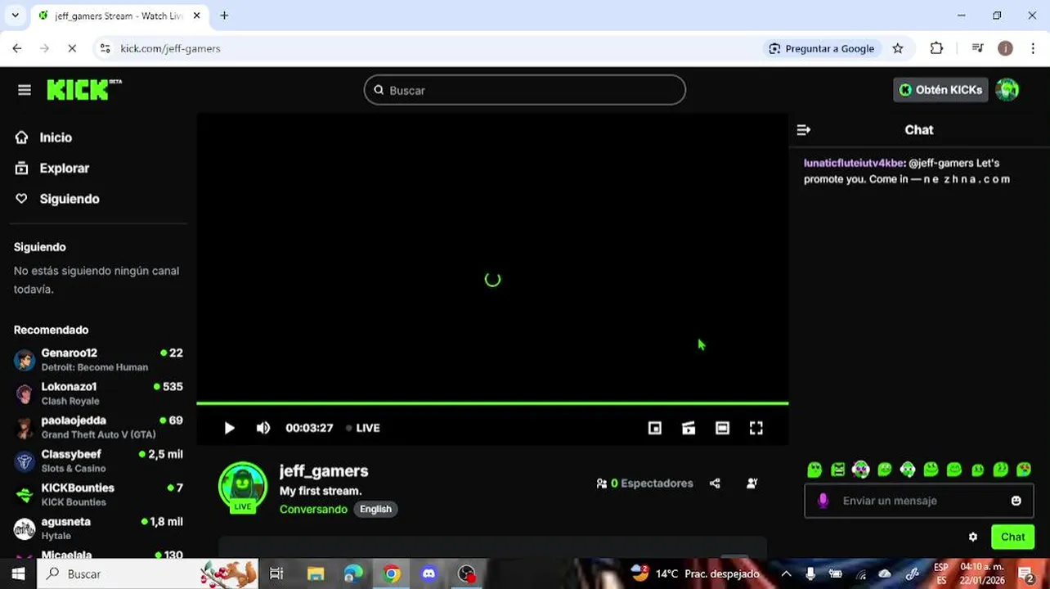Insert the fourth green emote
Screen dimensions: 1050x589
pos(884,470)
